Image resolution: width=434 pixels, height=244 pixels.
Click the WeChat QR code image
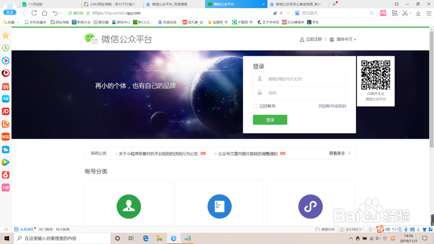pyautogui.click(x=375, y=75)
